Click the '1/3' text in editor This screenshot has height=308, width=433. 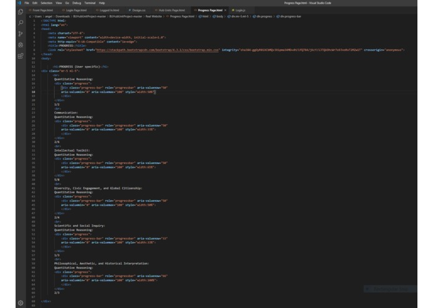(57, 255)
